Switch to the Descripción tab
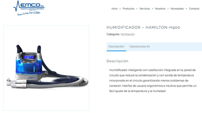 click(116, 47)
